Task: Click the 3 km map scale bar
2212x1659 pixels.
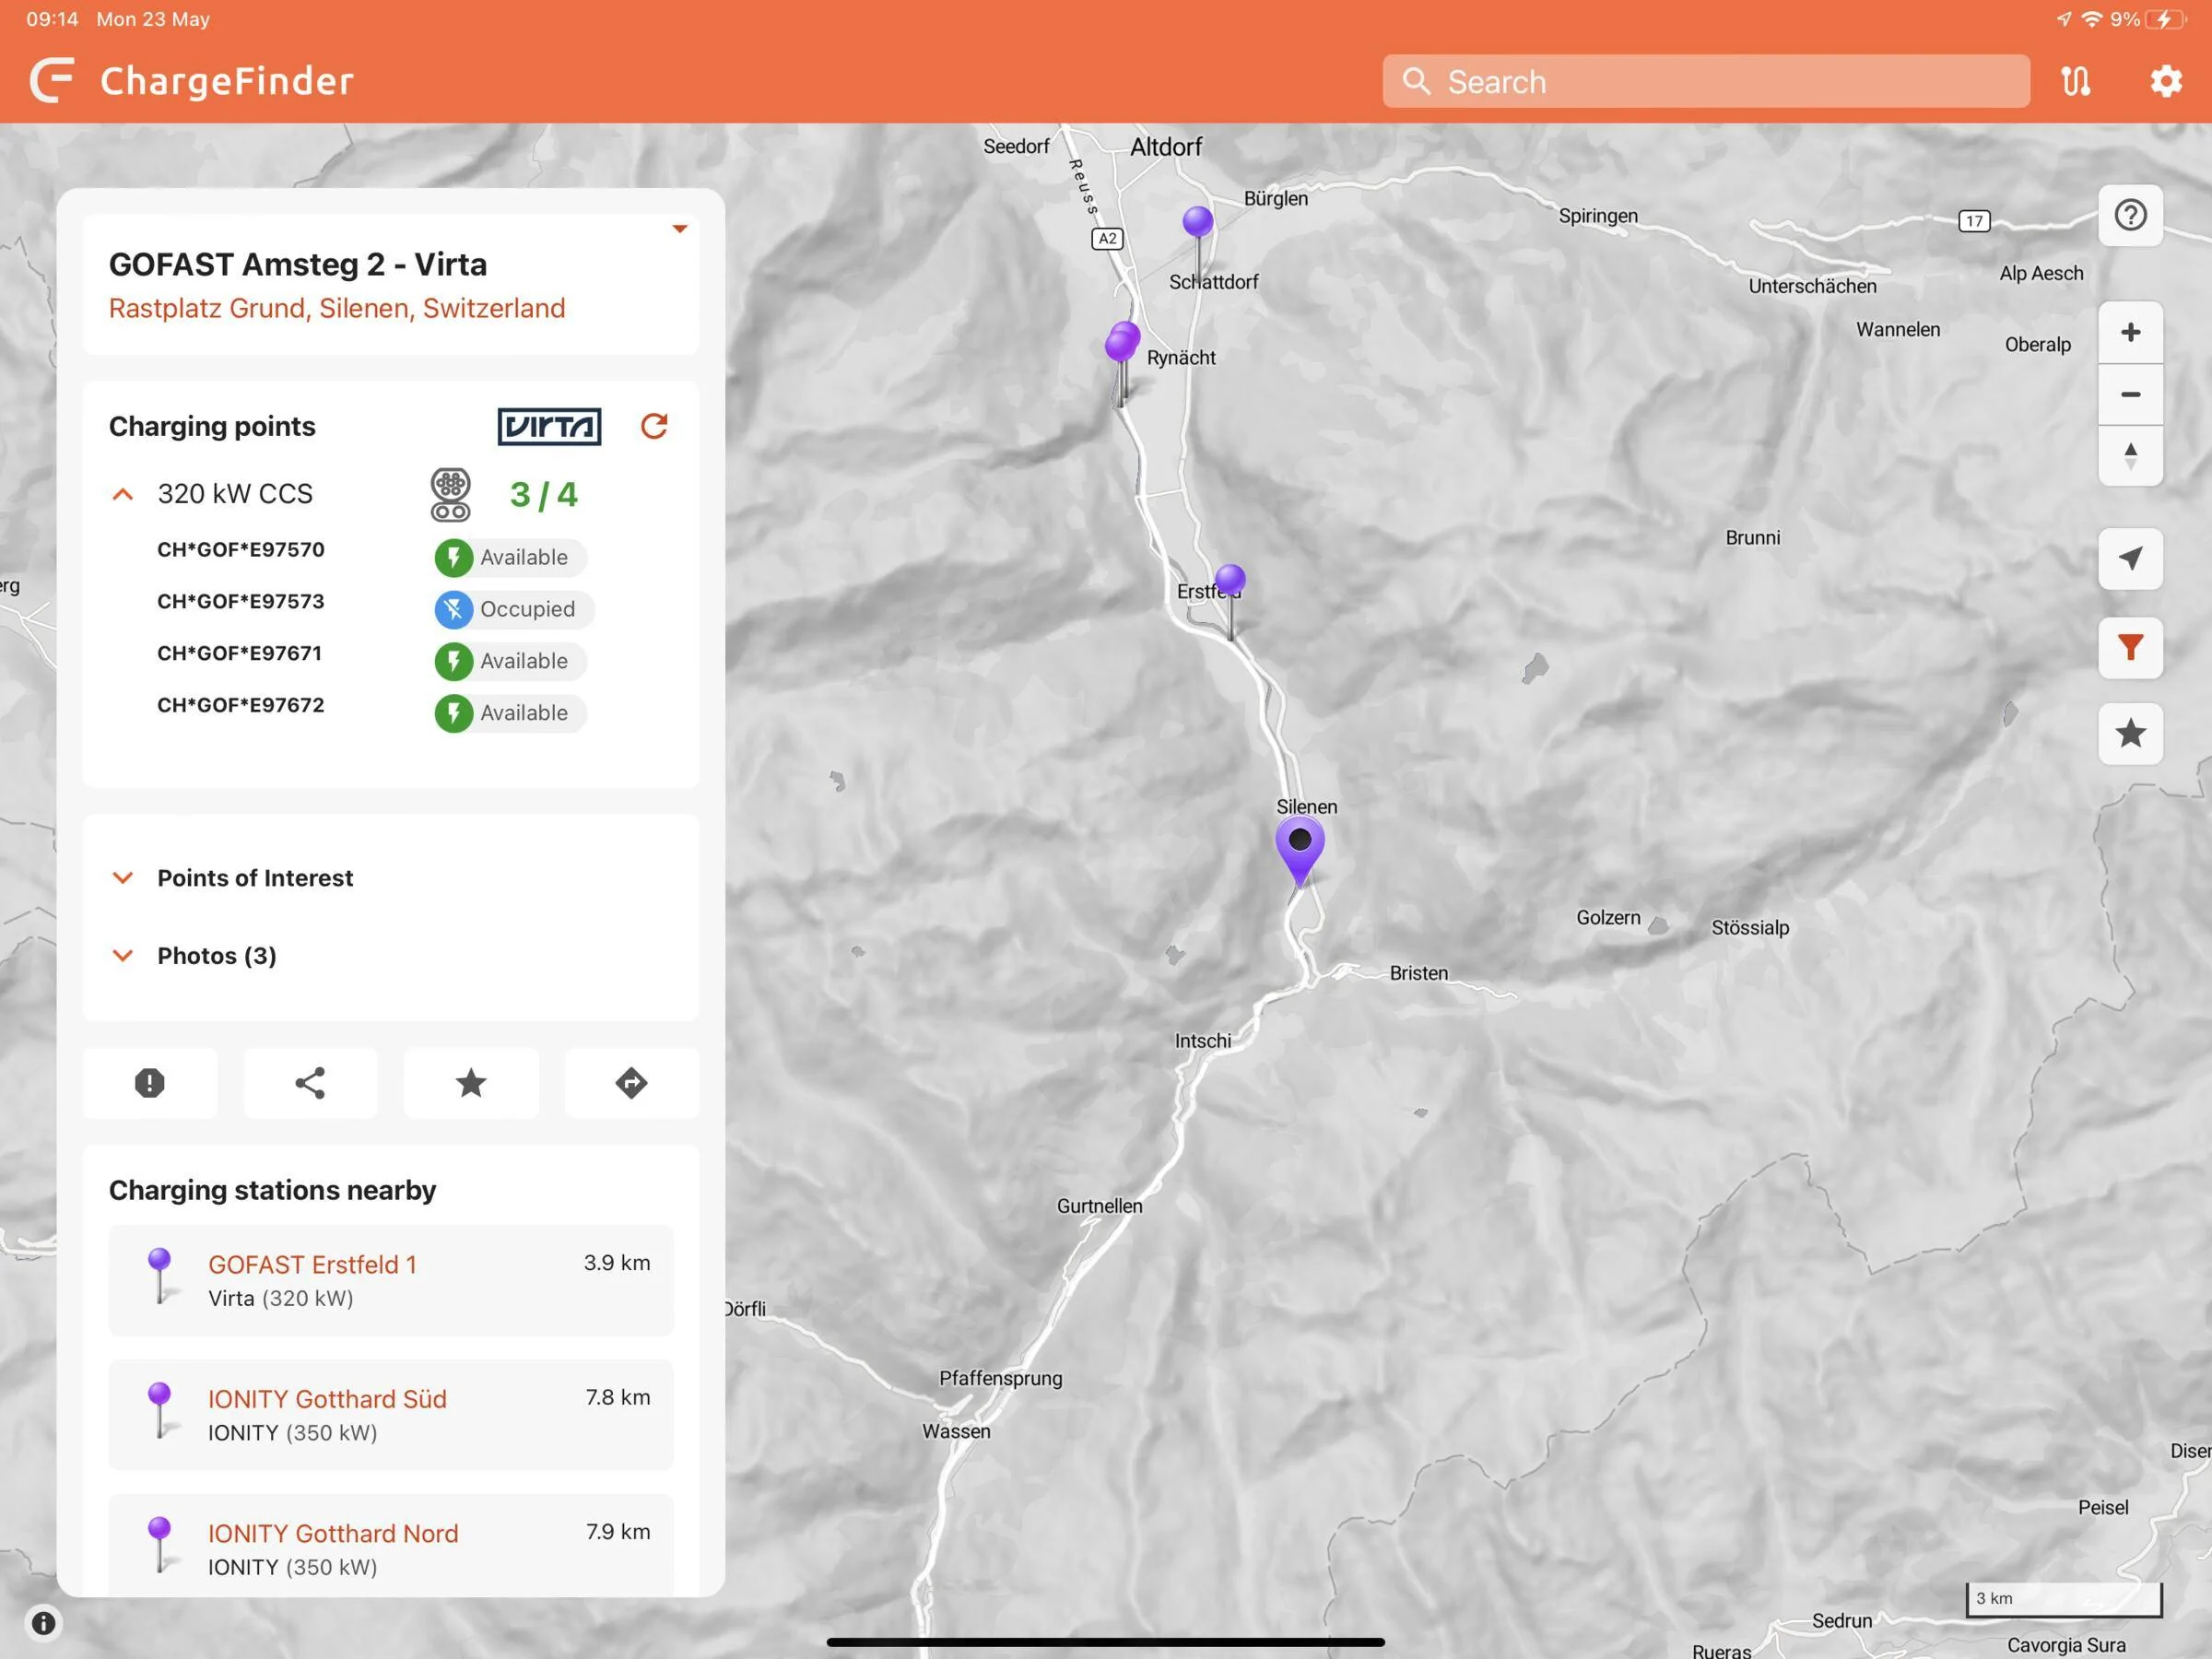Action: point(2064,1599)
